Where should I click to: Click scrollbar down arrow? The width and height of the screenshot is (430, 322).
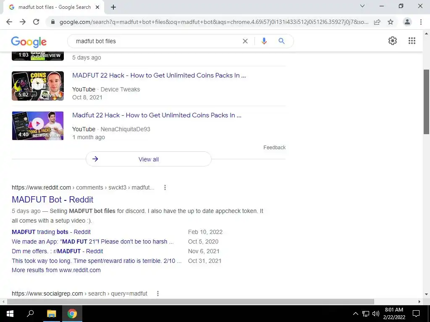tap(426, 294)
